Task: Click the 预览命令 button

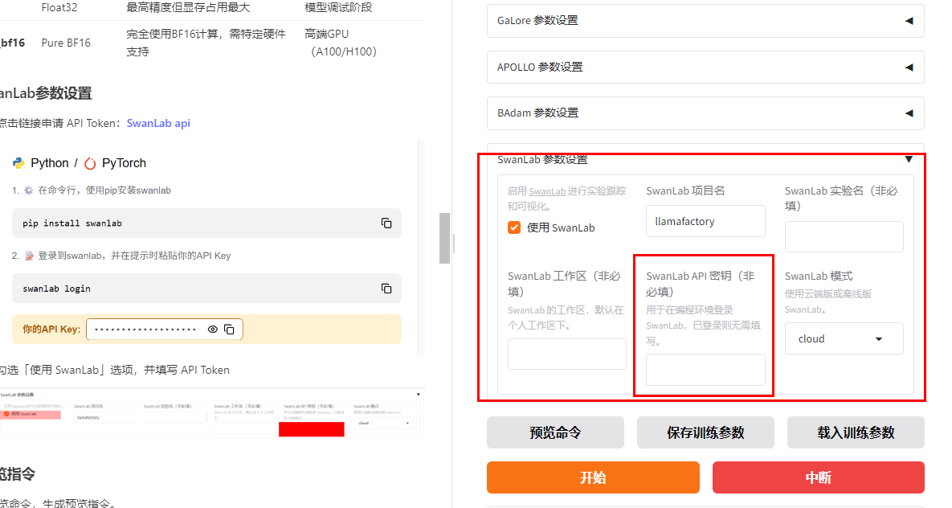Action: 556,432
